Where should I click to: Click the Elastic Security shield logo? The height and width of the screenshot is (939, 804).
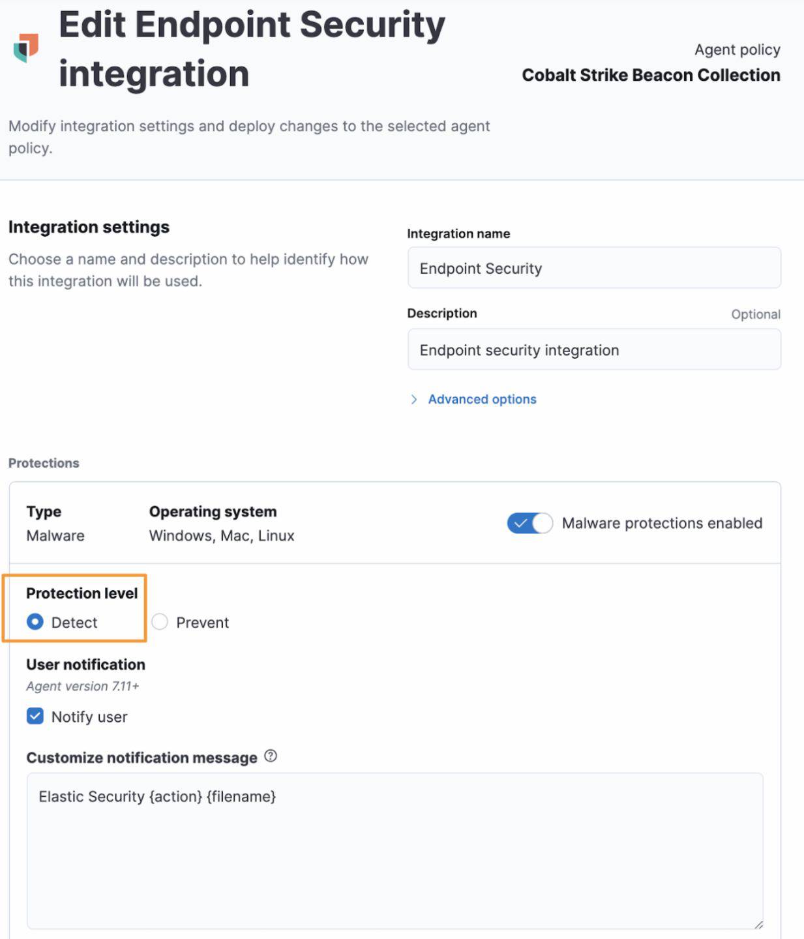click(26, 48)
